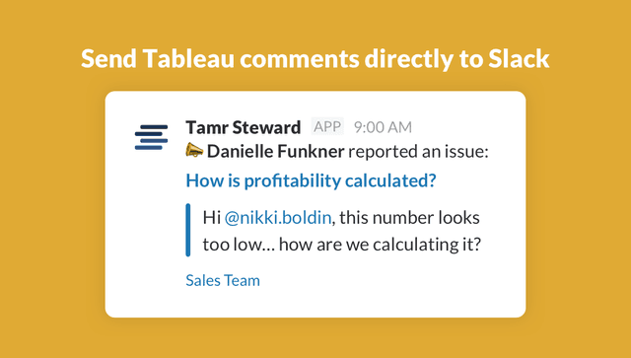The width and height of the screenshot is (631, 358).
Task: Select the Danielle Funkner name
Action: [x=276, y=152]
